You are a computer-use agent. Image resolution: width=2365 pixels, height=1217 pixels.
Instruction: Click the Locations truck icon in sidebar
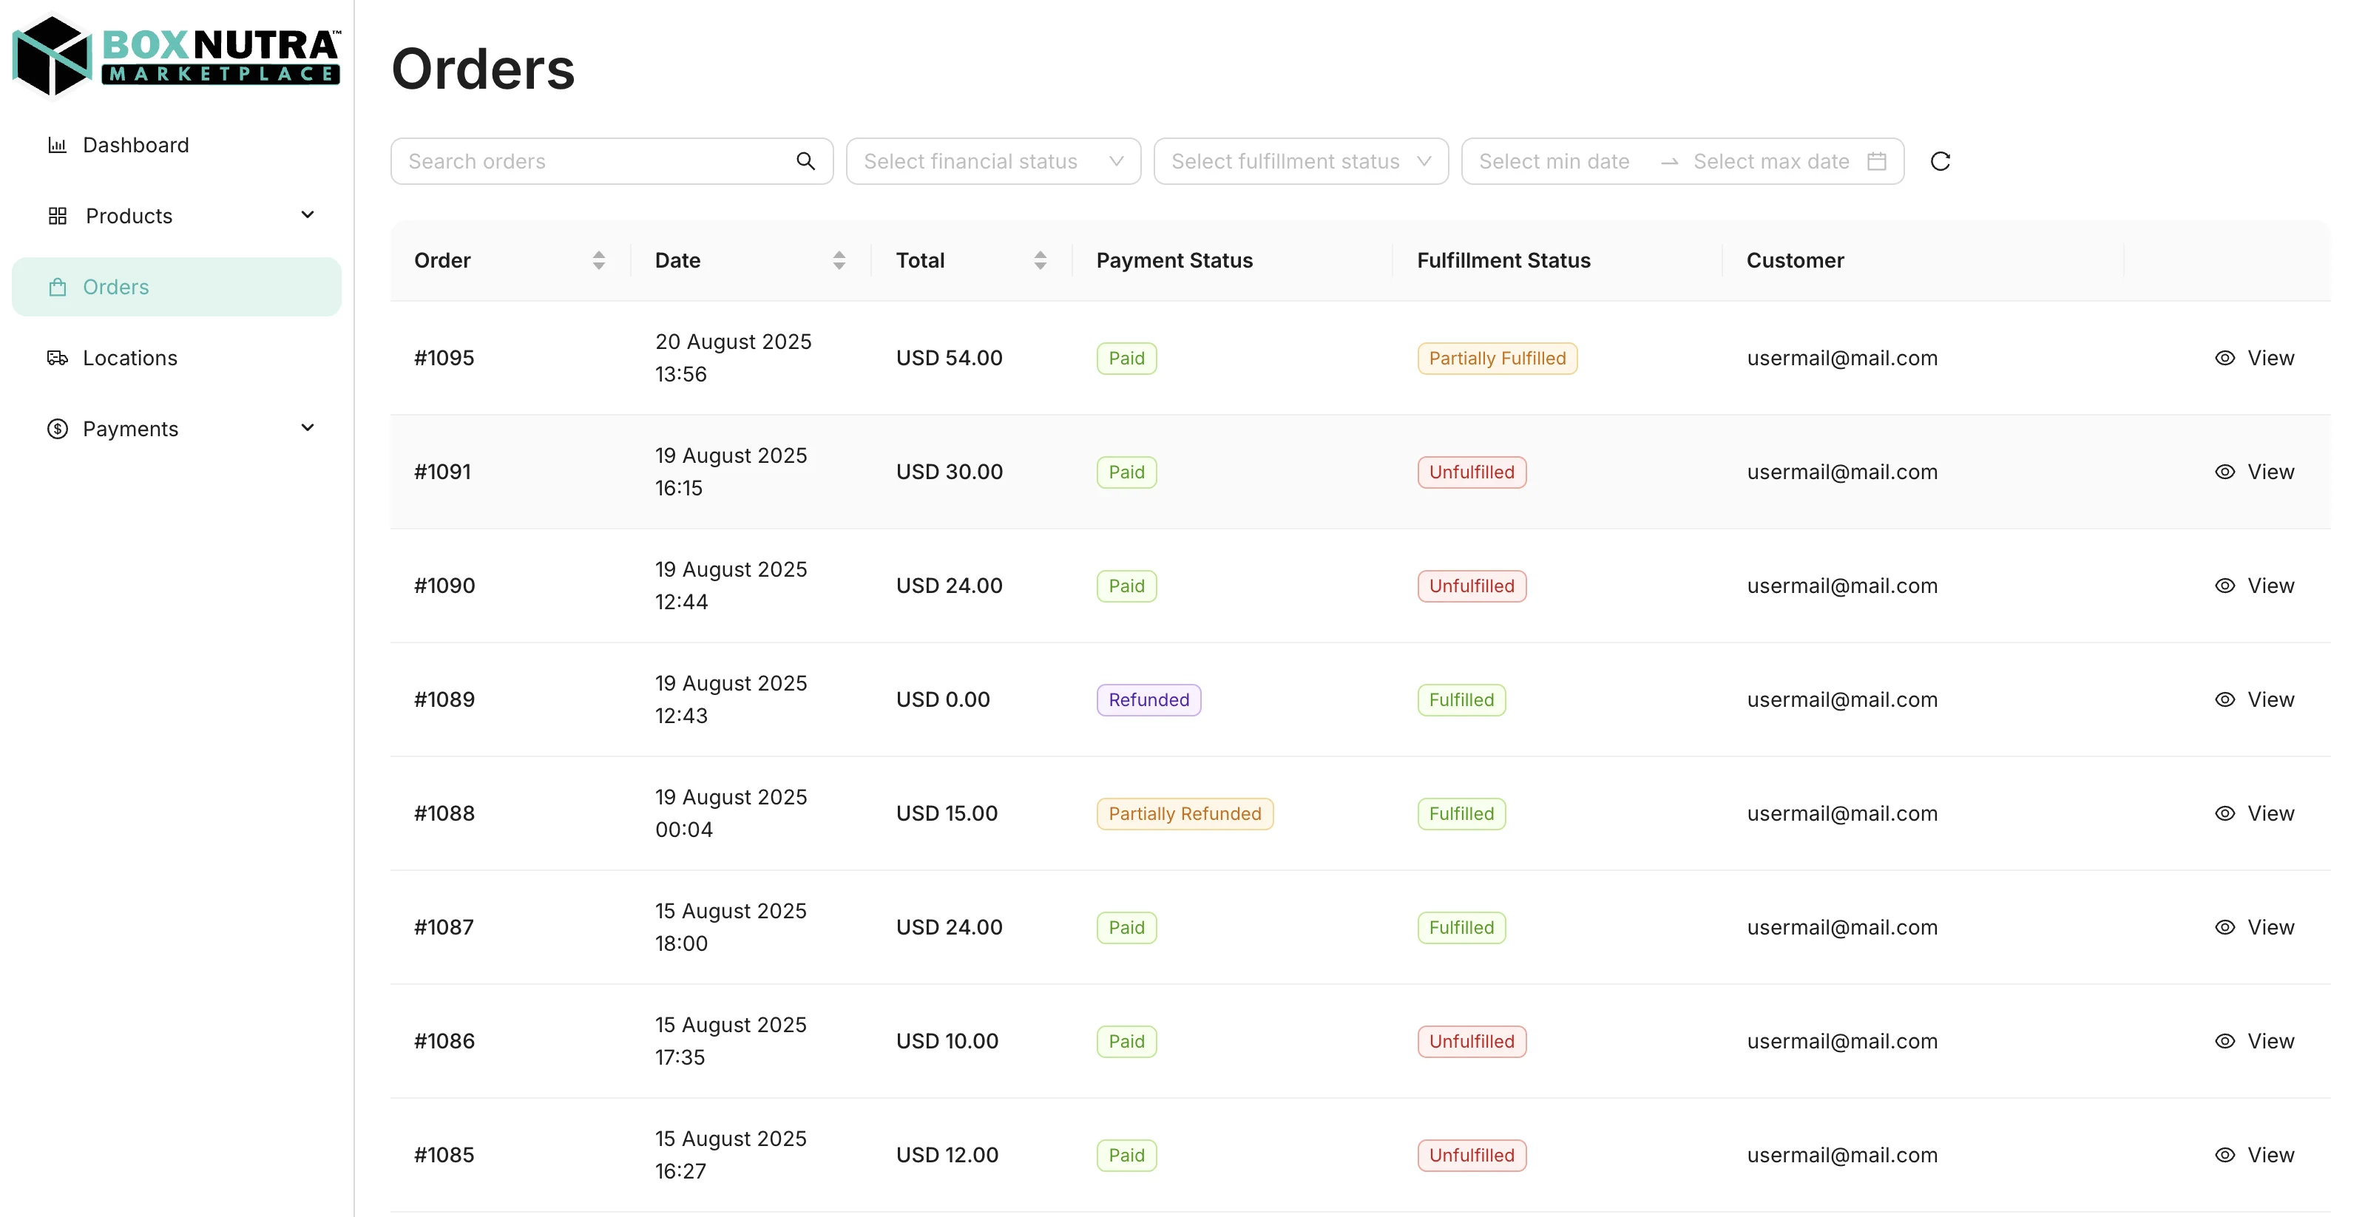point(57,357)
